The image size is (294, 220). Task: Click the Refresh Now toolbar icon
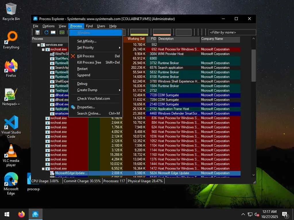[x=46, y=32]
